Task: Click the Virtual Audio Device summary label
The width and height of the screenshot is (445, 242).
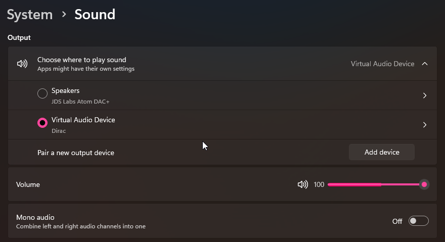Action: [x=382, y=64]
